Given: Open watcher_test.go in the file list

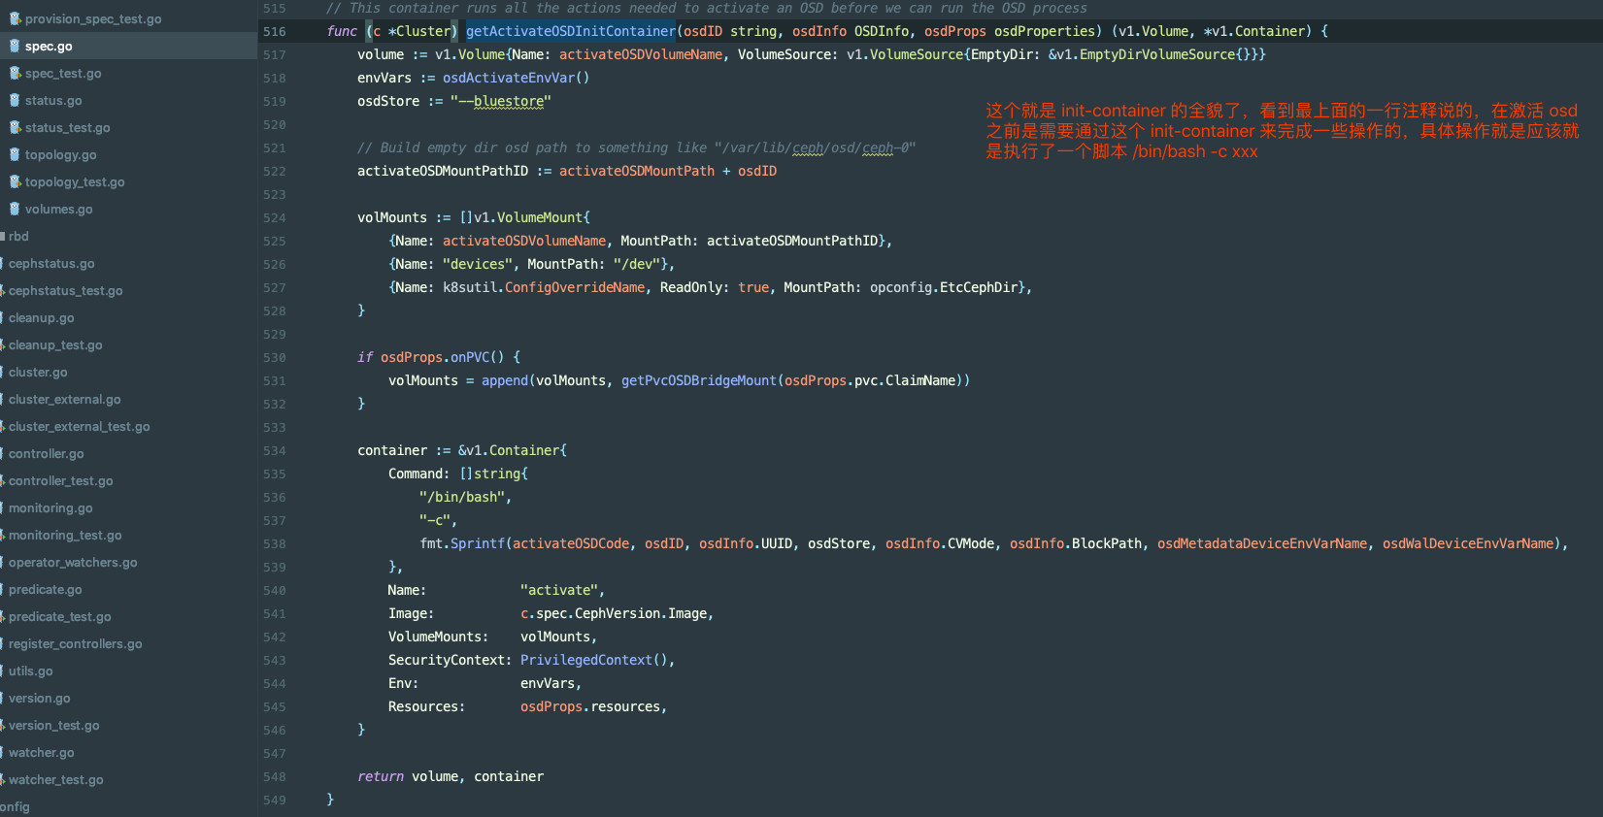Looking at the screenshot, I should point(55,779).
